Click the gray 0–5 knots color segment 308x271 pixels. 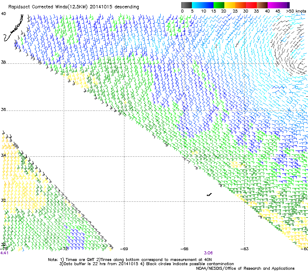click(x=186, y=5)
